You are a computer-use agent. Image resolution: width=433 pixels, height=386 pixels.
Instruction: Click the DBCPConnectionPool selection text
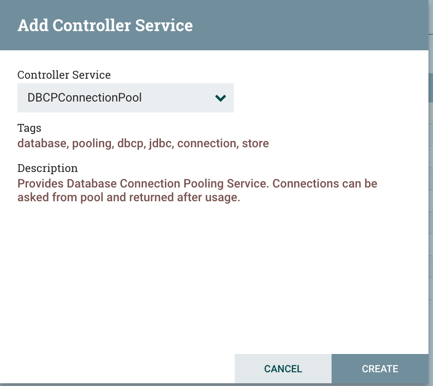[84, 98]
